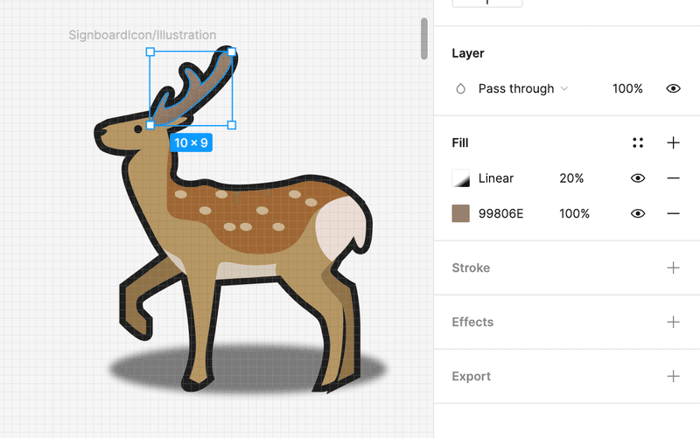Click the canvas vertical scrollbar thumb
This screenshot has height=438, width=700.
(424, 38)
